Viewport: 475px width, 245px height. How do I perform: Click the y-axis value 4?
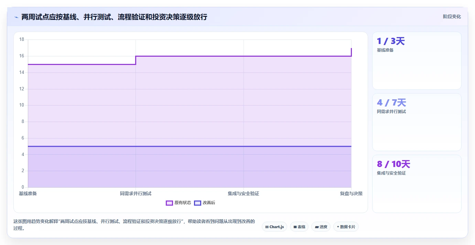[x=23, y=154]
